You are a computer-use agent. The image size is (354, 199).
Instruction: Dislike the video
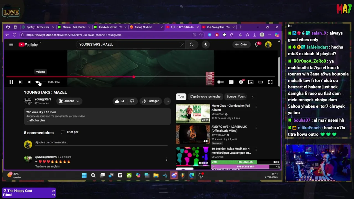click(132, 101)
